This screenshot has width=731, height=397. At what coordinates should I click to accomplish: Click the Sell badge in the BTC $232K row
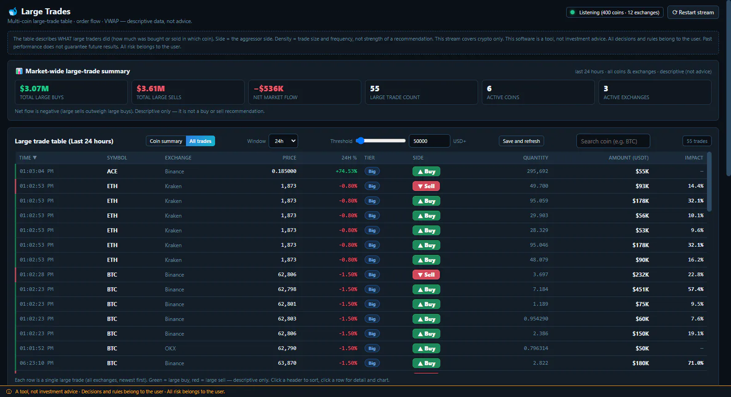(426, 275)
